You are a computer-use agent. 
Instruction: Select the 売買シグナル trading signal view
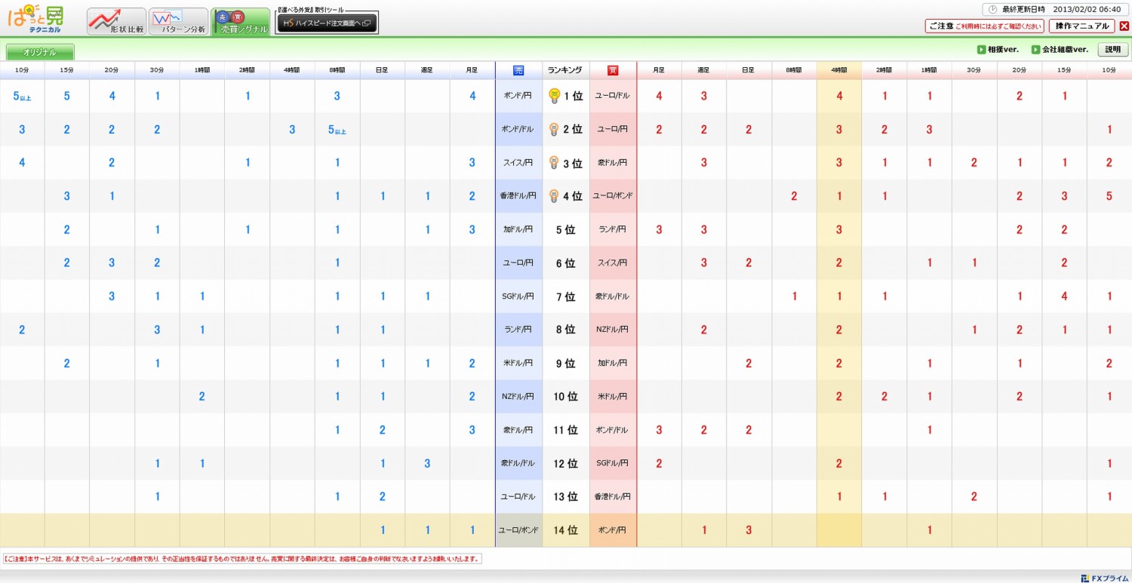click(240, 22)
